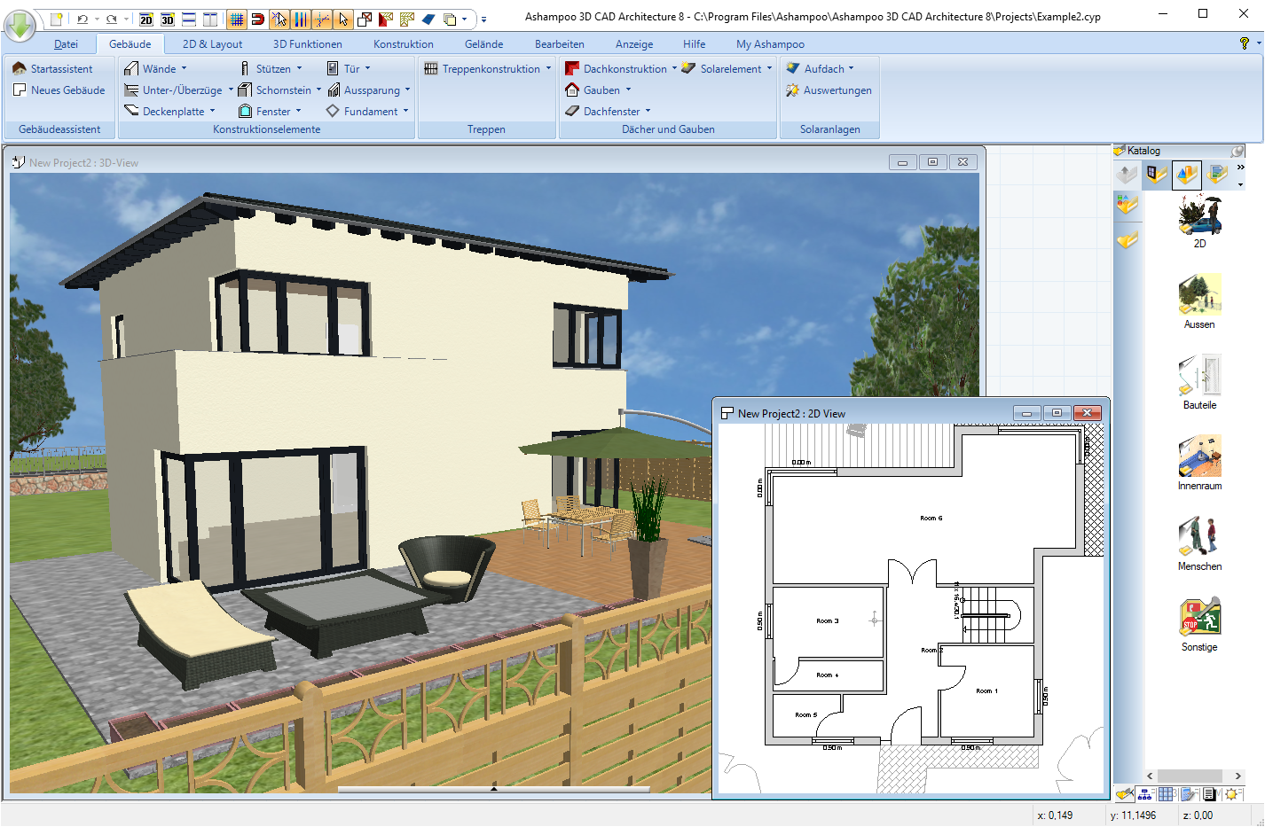Open the 2D & Layout ribbon tab
Screen dimensions: 1265x827
(x=212, y=44)
